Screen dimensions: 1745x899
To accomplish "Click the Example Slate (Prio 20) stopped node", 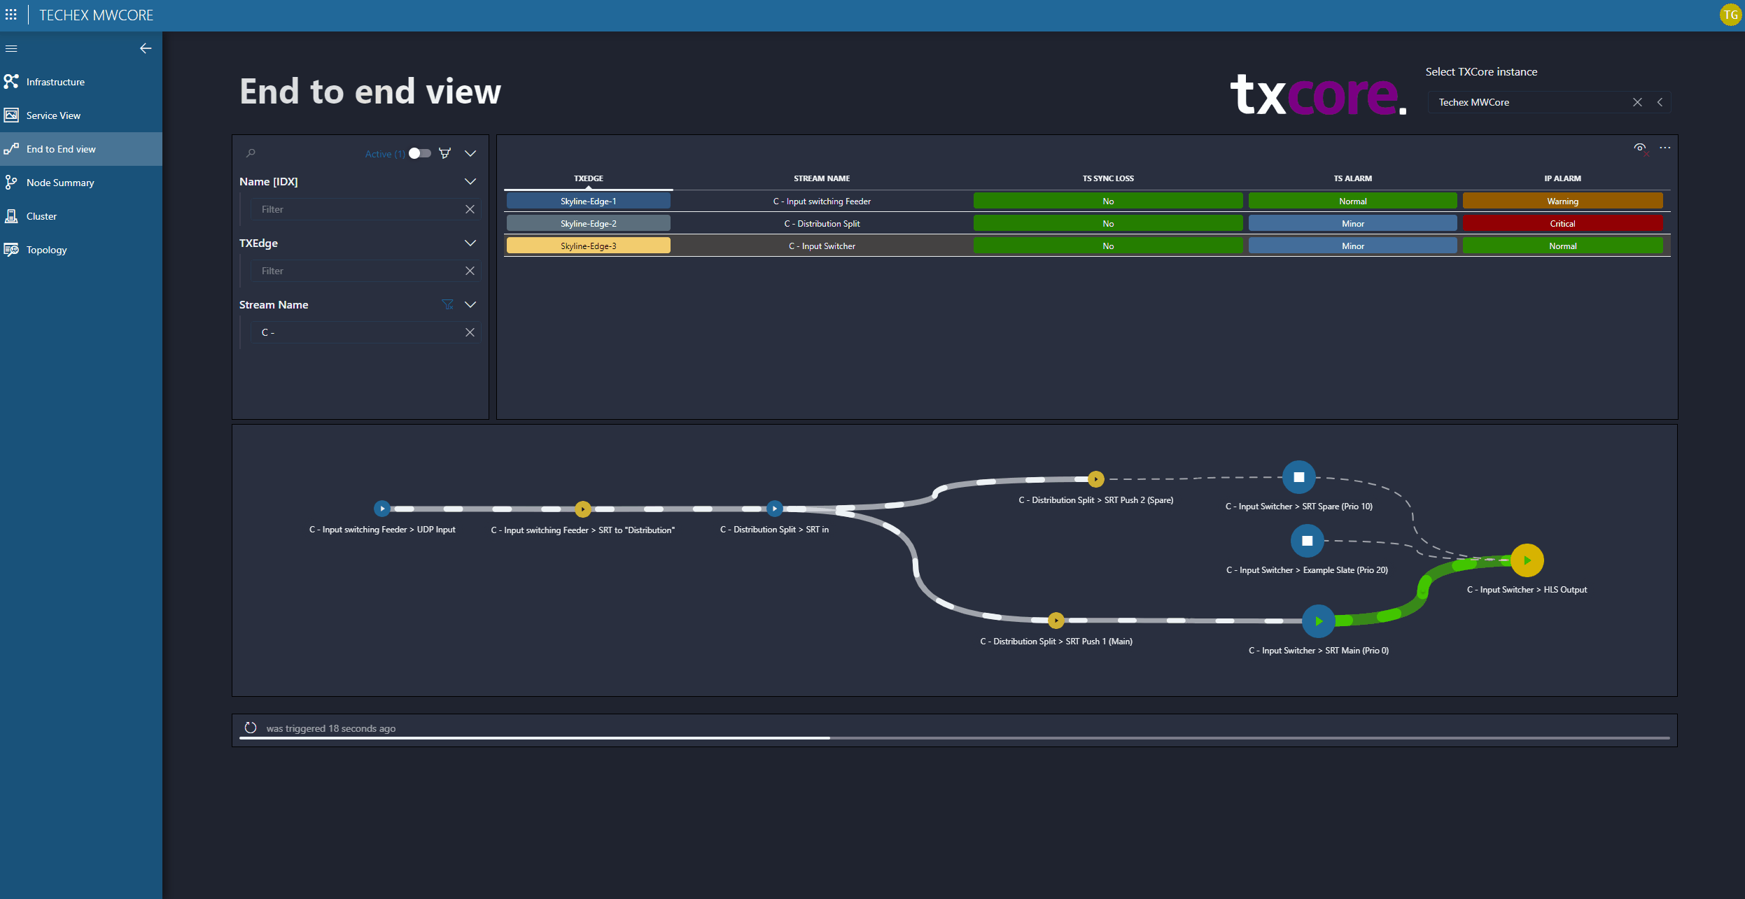I will pos(1307,540).
